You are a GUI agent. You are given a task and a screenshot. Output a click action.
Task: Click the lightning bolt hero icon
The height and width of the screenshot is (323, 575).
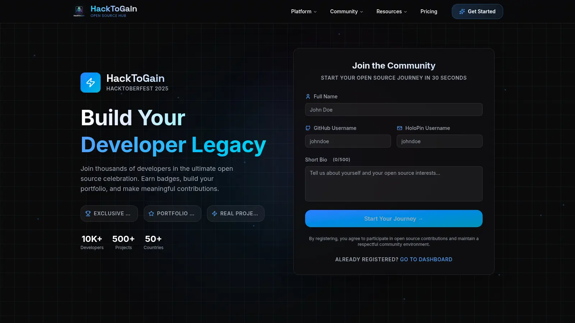click(x=91, y=83)
